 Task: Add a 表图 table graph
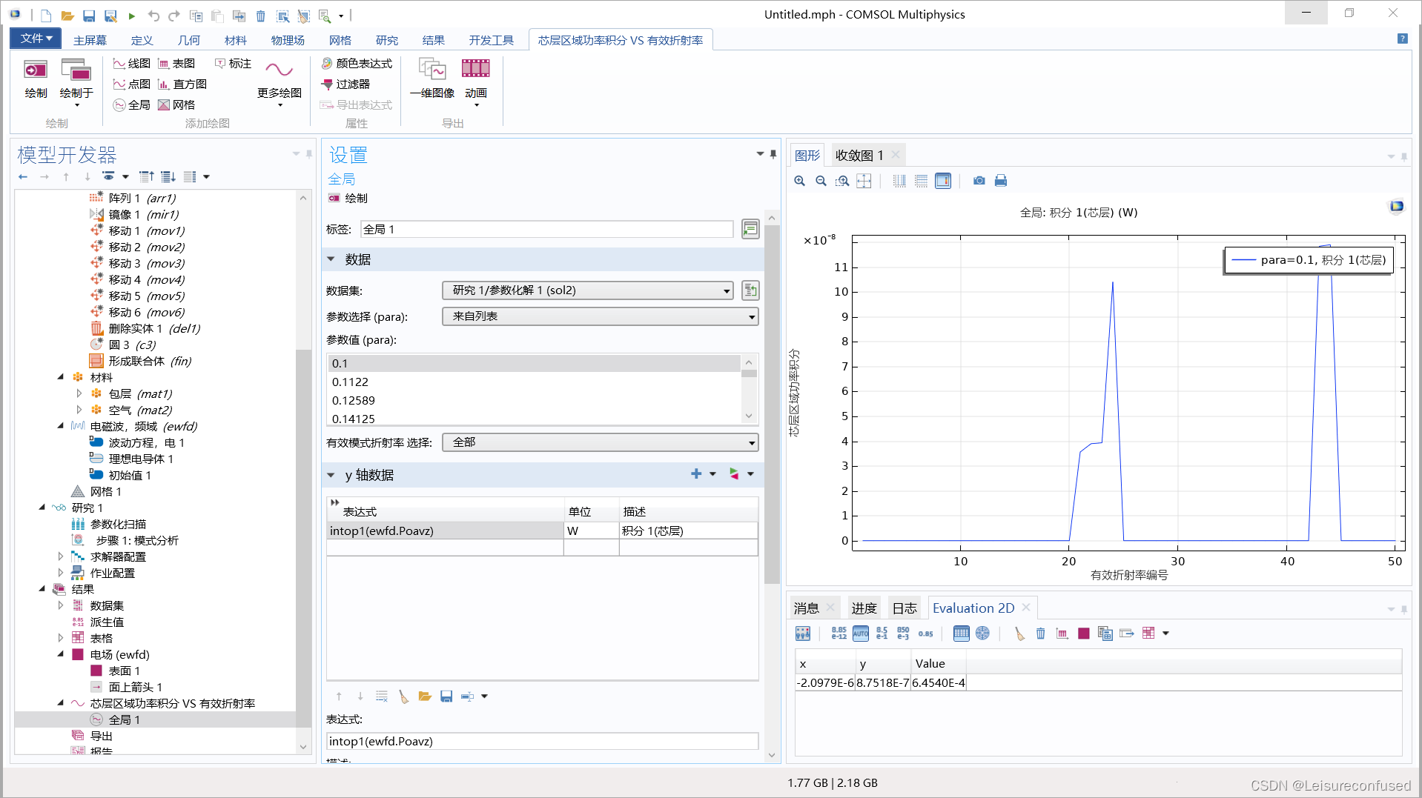click(x=176, y=64)
